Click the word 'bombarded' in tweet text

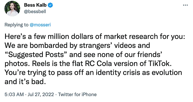[x=48, y=45]
